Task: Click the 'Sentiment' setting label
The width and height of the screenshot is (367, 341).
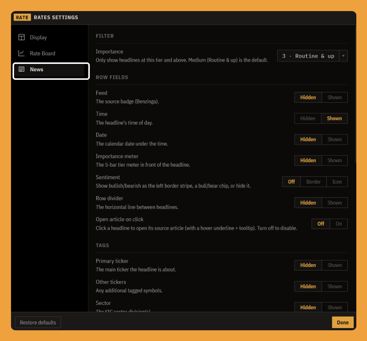Action: [108, 177]
